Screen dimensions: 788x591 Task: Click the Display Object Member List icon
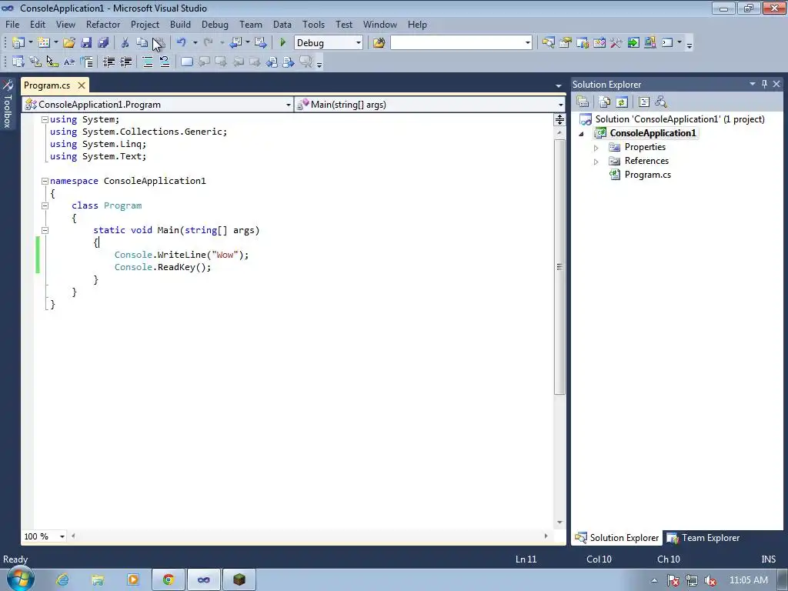[18, 62]
